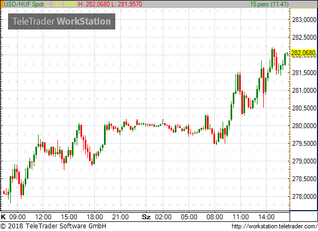Open the workstation.teletrader.com link

tap(275, 226)
